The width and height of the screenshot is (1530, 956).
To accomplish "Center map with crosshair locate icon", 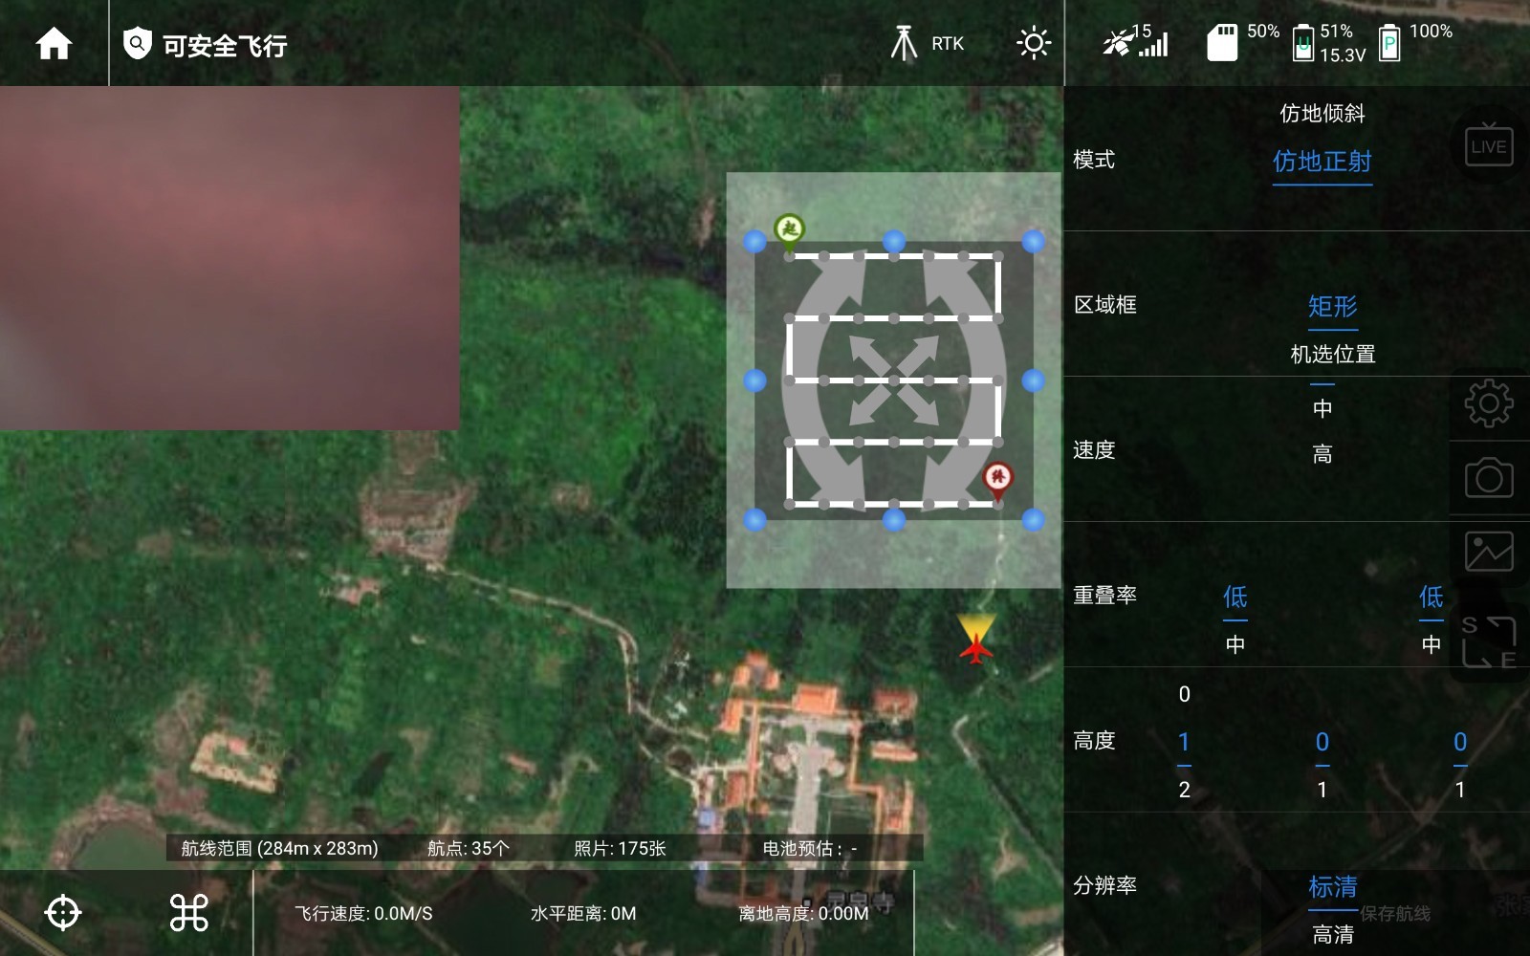I will point(63,913).
